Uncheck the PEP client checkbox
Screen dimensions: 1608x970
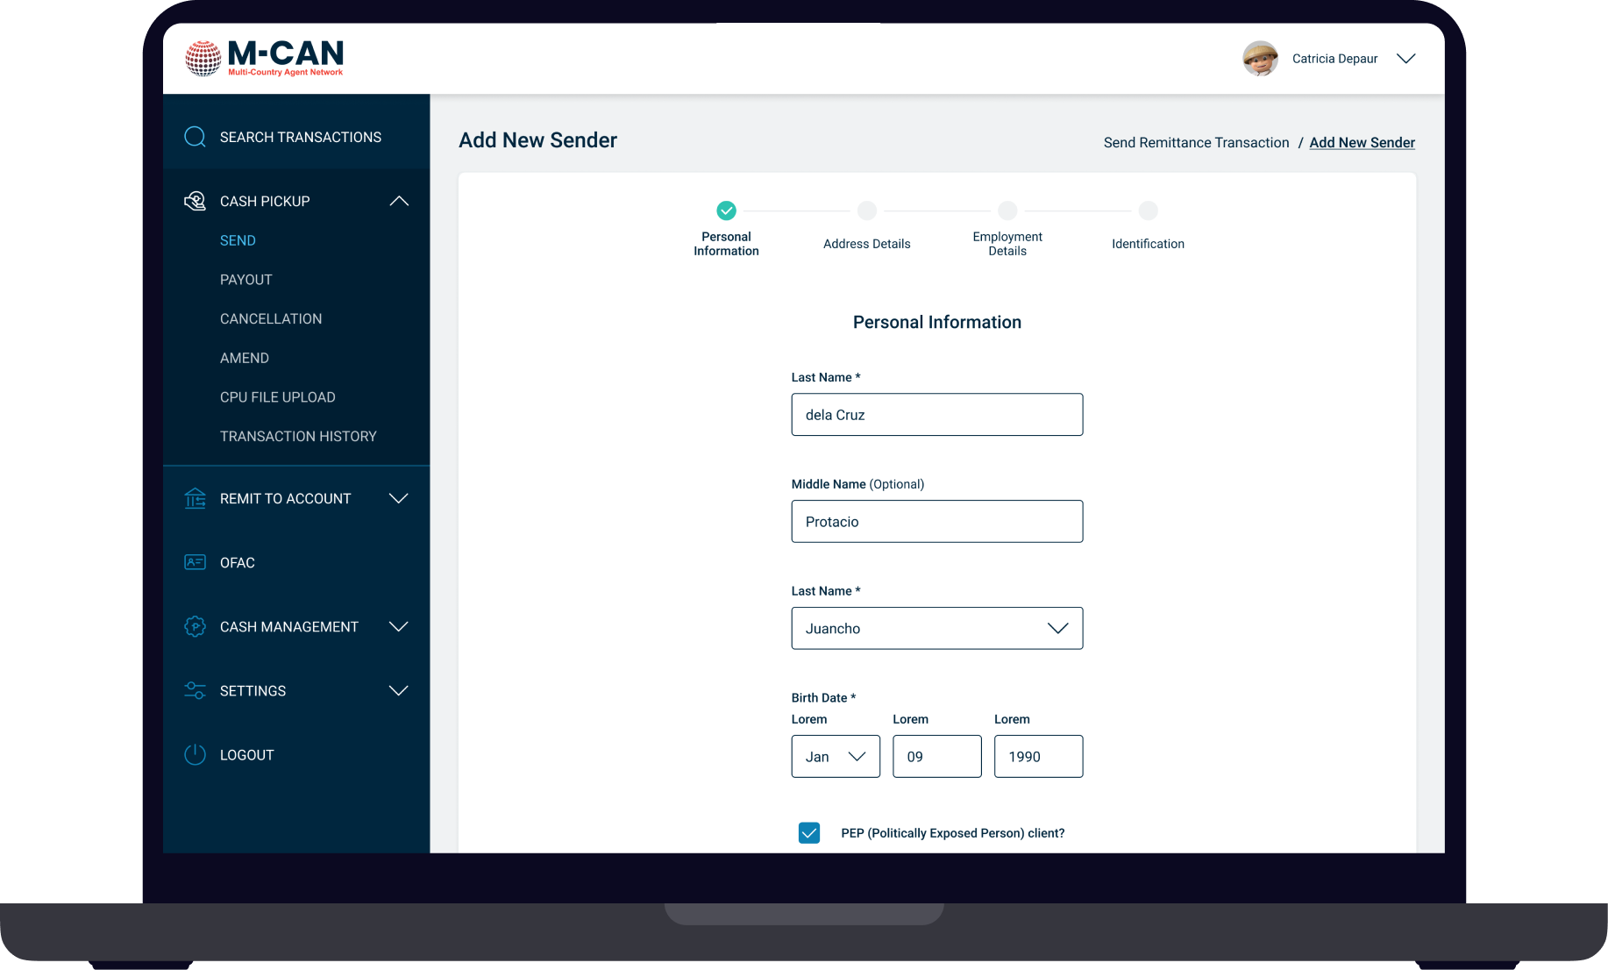pyautogui.click(x=809, y=833)
